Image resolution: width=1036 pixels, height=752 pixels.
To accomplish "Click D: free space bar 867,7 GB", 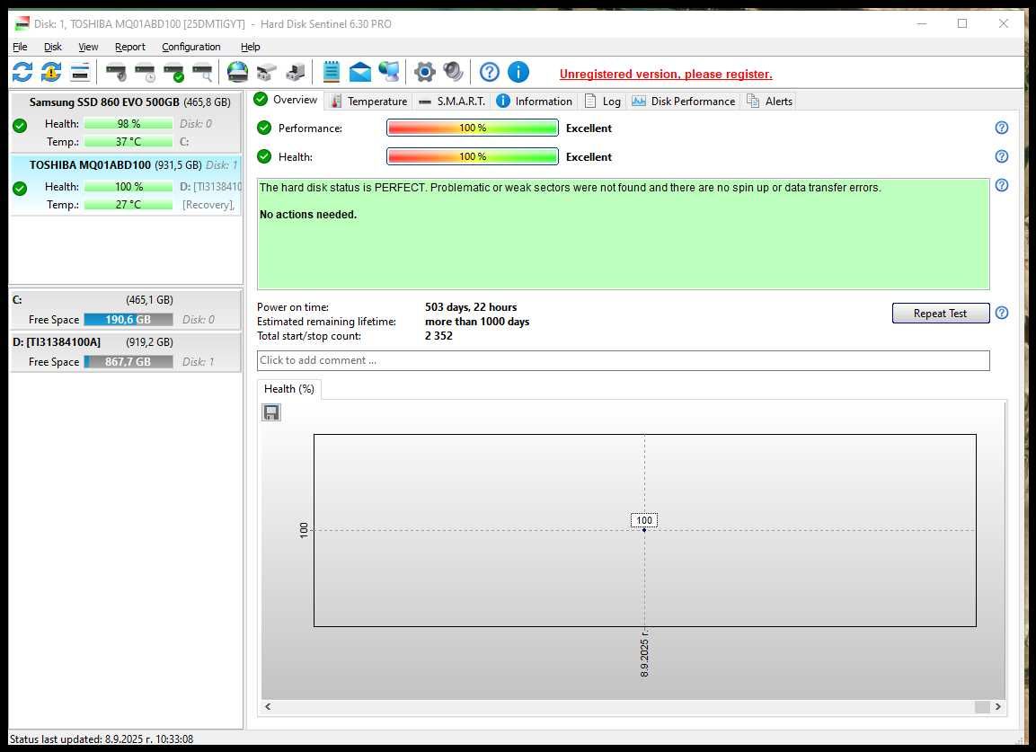I will pyautogui.click(x=128, y=362).
